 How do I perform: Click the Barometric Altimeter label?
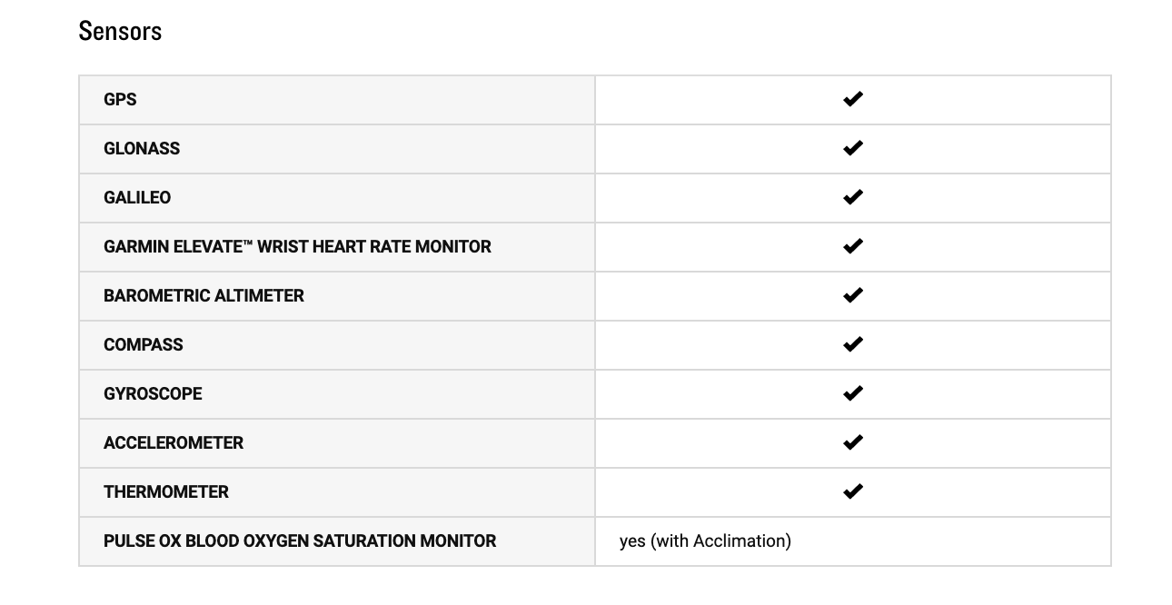[204, 296]
